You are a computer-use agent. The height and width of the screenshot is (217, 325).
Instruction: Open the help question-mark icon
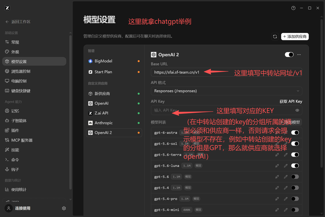pyautogui.click(x=293, y=8)
